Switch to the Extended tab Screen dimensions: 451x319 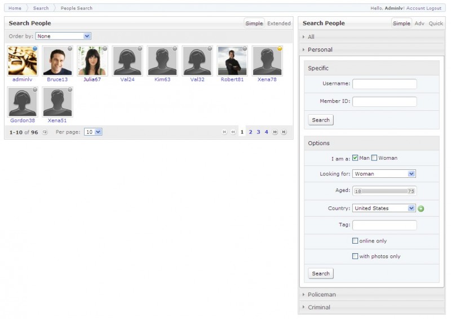(278, 23)
